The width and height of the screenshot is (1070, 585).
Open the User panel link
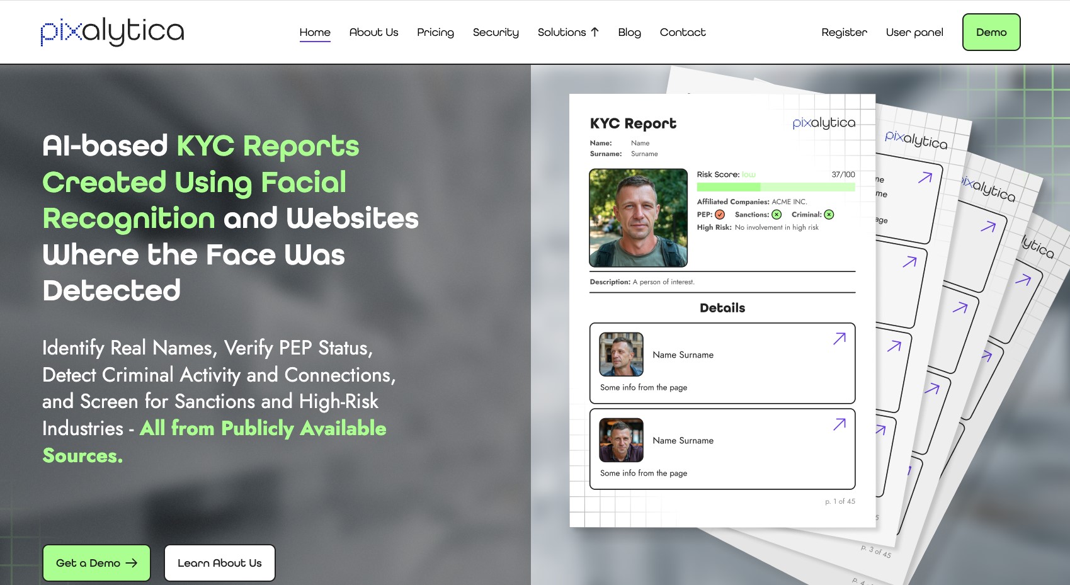[914, 32]
